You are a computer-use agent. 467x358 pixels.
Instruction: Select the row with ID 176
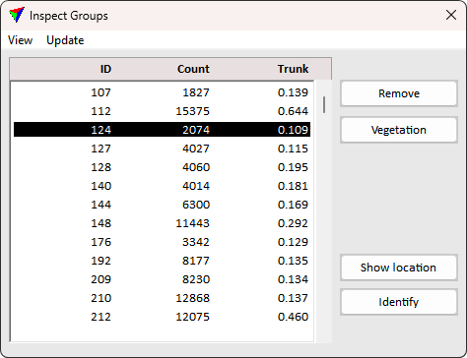click(x=162, y=242)
